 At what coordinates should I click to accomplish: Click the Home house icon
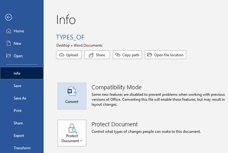click(9, 31)
